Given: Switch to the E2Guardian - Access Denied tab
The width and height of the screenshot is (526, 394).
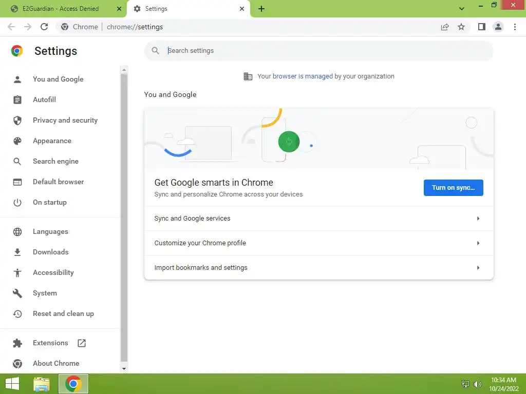Looking at the screenshot, I should click(61, 9).
